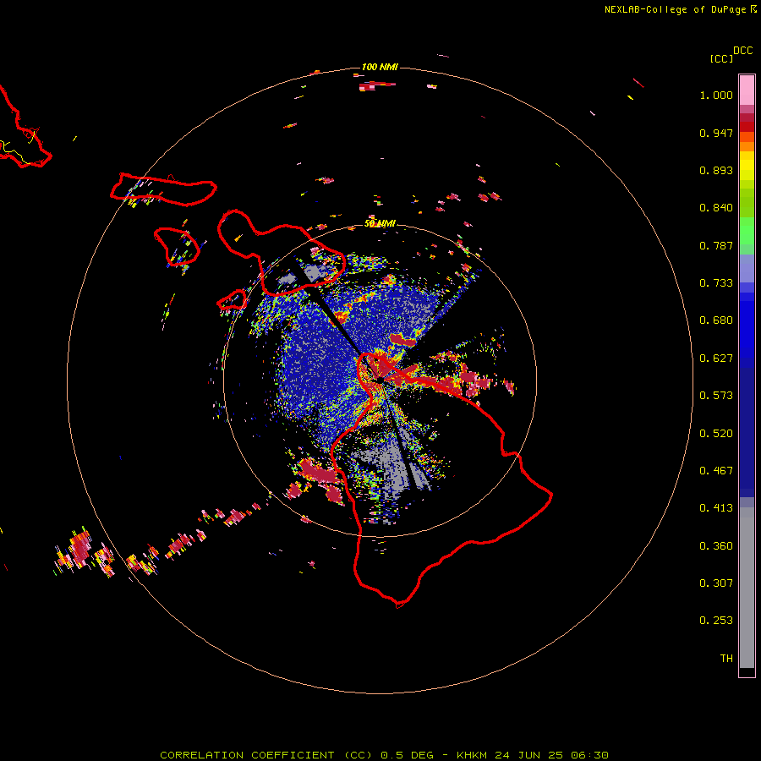This screenshot has width=761, height=761.
Task: Click the 0.467 color scale value
Action: [716, 471]
